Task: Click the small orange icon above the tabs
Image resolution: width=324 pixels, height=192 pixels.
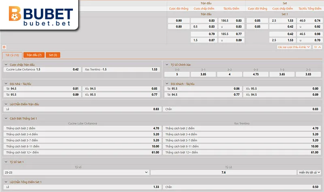Action: click(4, 47)
